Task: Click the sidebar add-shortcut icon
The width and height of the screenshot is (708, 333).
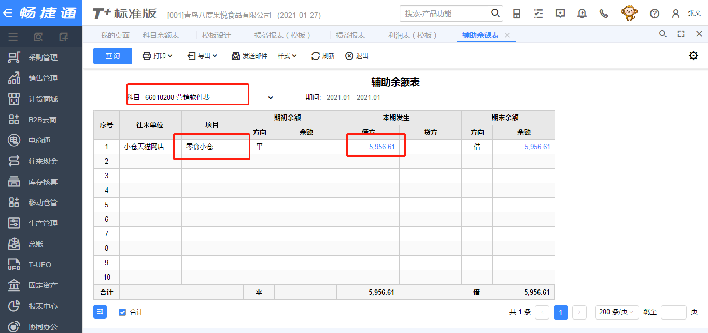Action: pos(64,37)
